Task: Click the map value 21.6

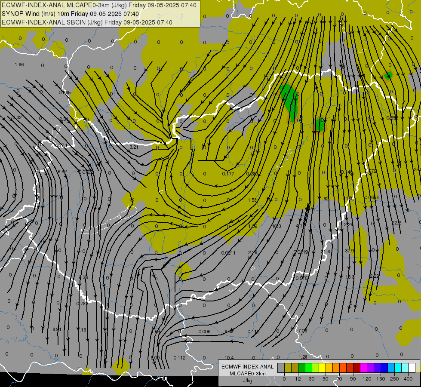Action: [326, 252]
